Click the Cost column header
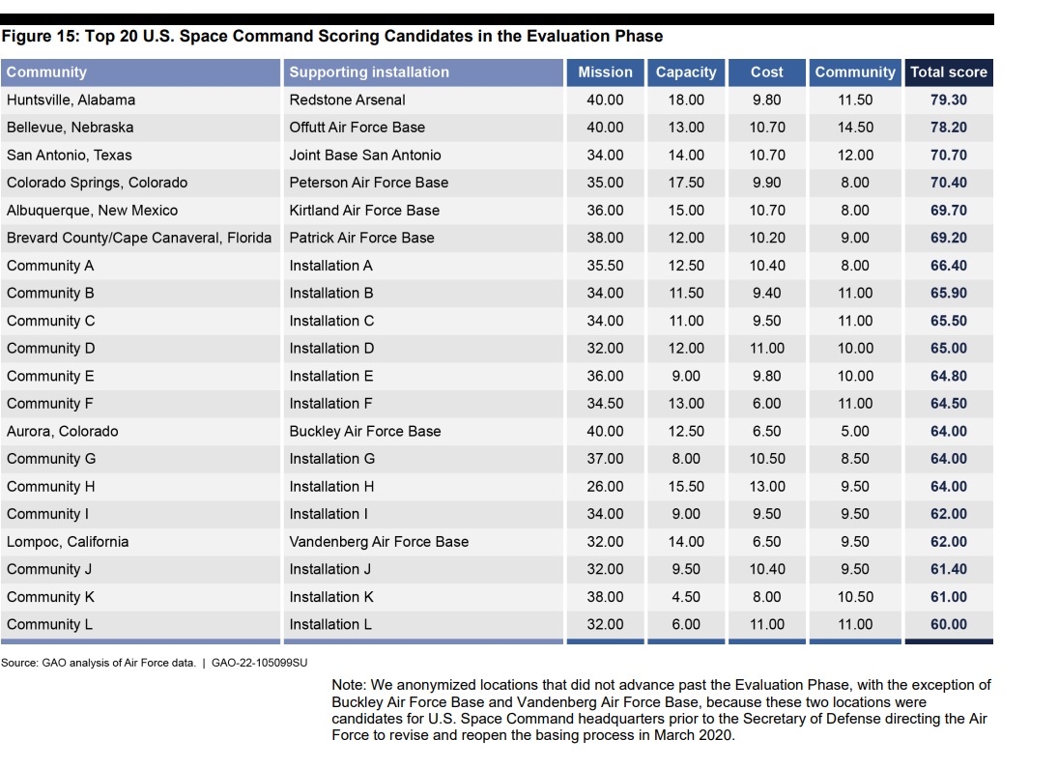 [x=766, y=72]
